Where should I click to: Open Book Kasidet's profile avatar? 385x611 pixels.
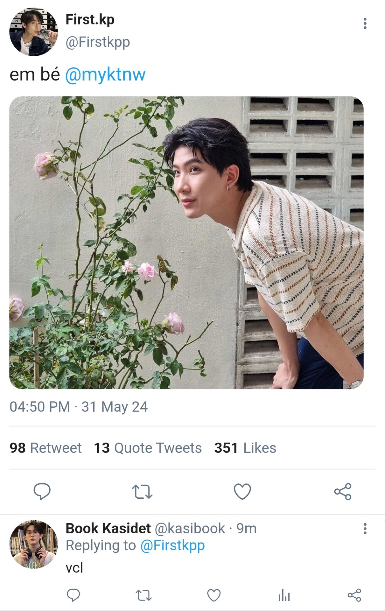click(33, 544)
